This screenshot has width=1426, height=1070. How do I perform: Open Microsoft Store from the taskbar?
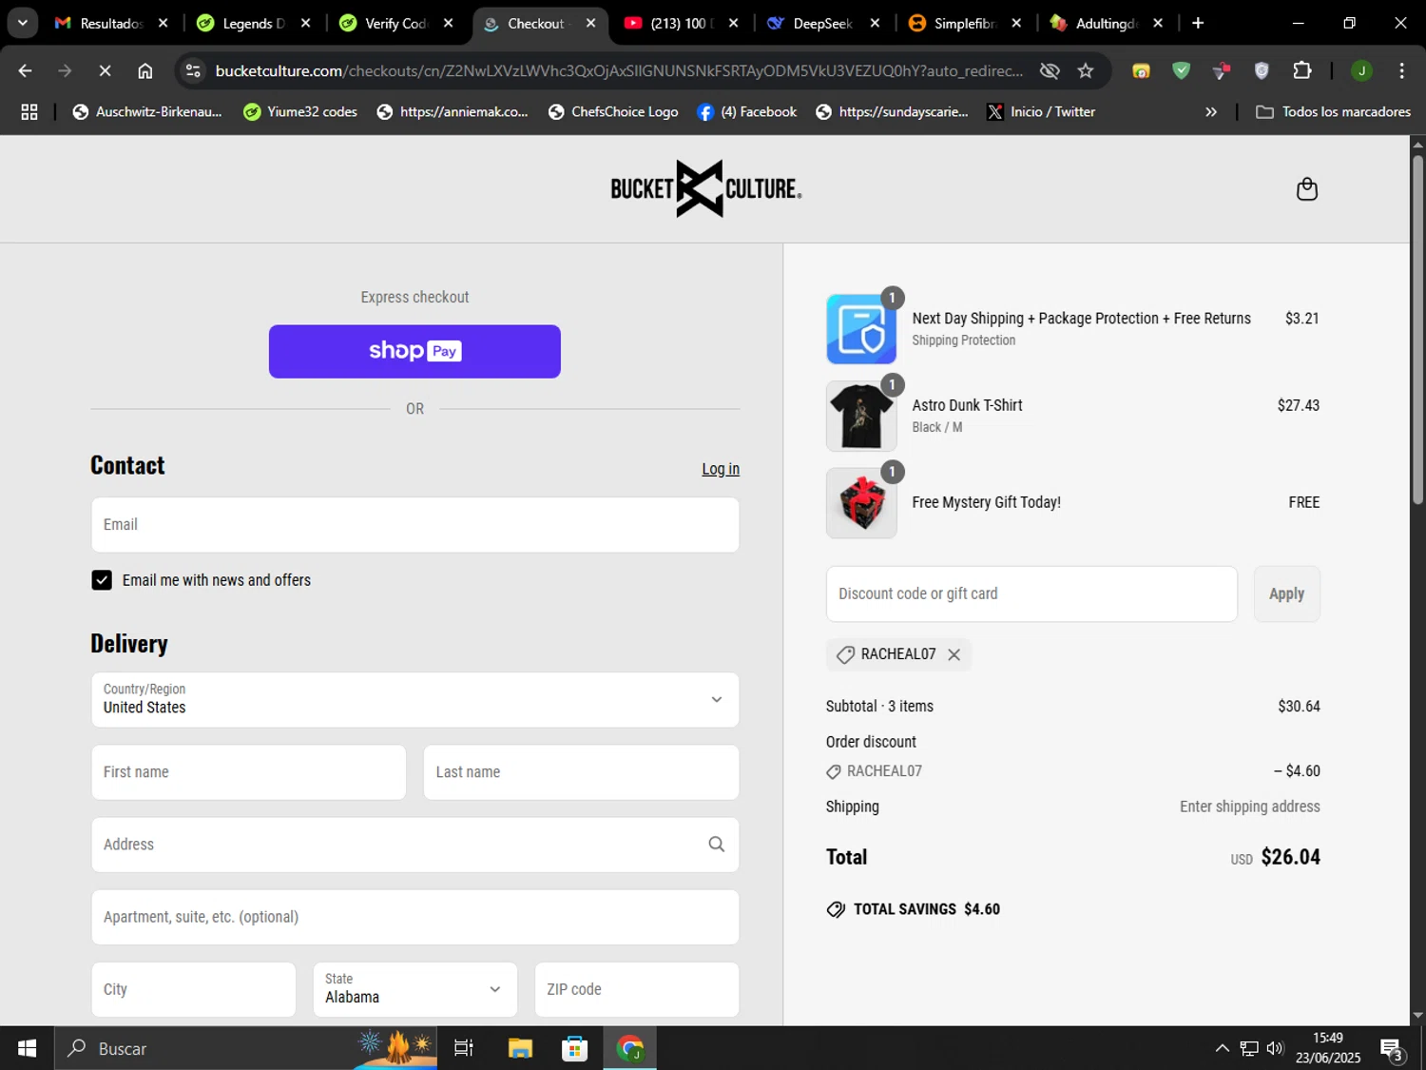[x=574, y=1048]
